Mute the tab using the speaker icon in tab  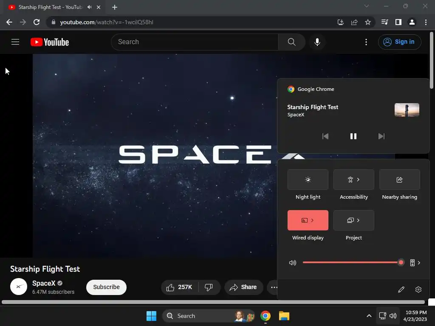[x=89, y=7]
